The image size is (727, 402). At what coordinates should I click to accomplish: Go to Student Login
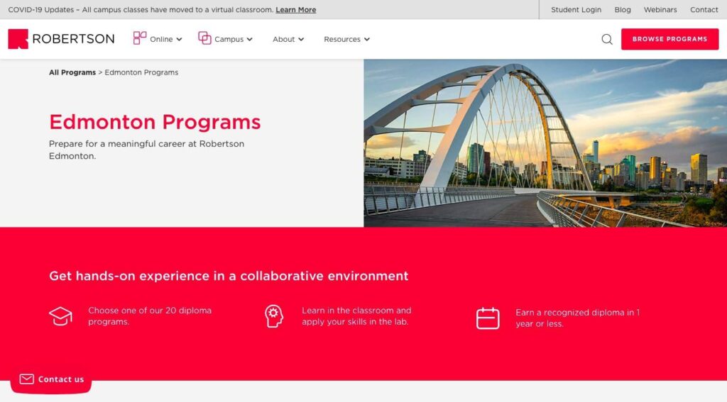click(x=576, y=10)
